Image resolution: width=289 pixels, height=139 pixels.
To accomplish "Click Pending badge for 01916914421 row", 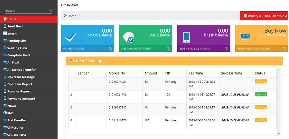I will 261,81.
